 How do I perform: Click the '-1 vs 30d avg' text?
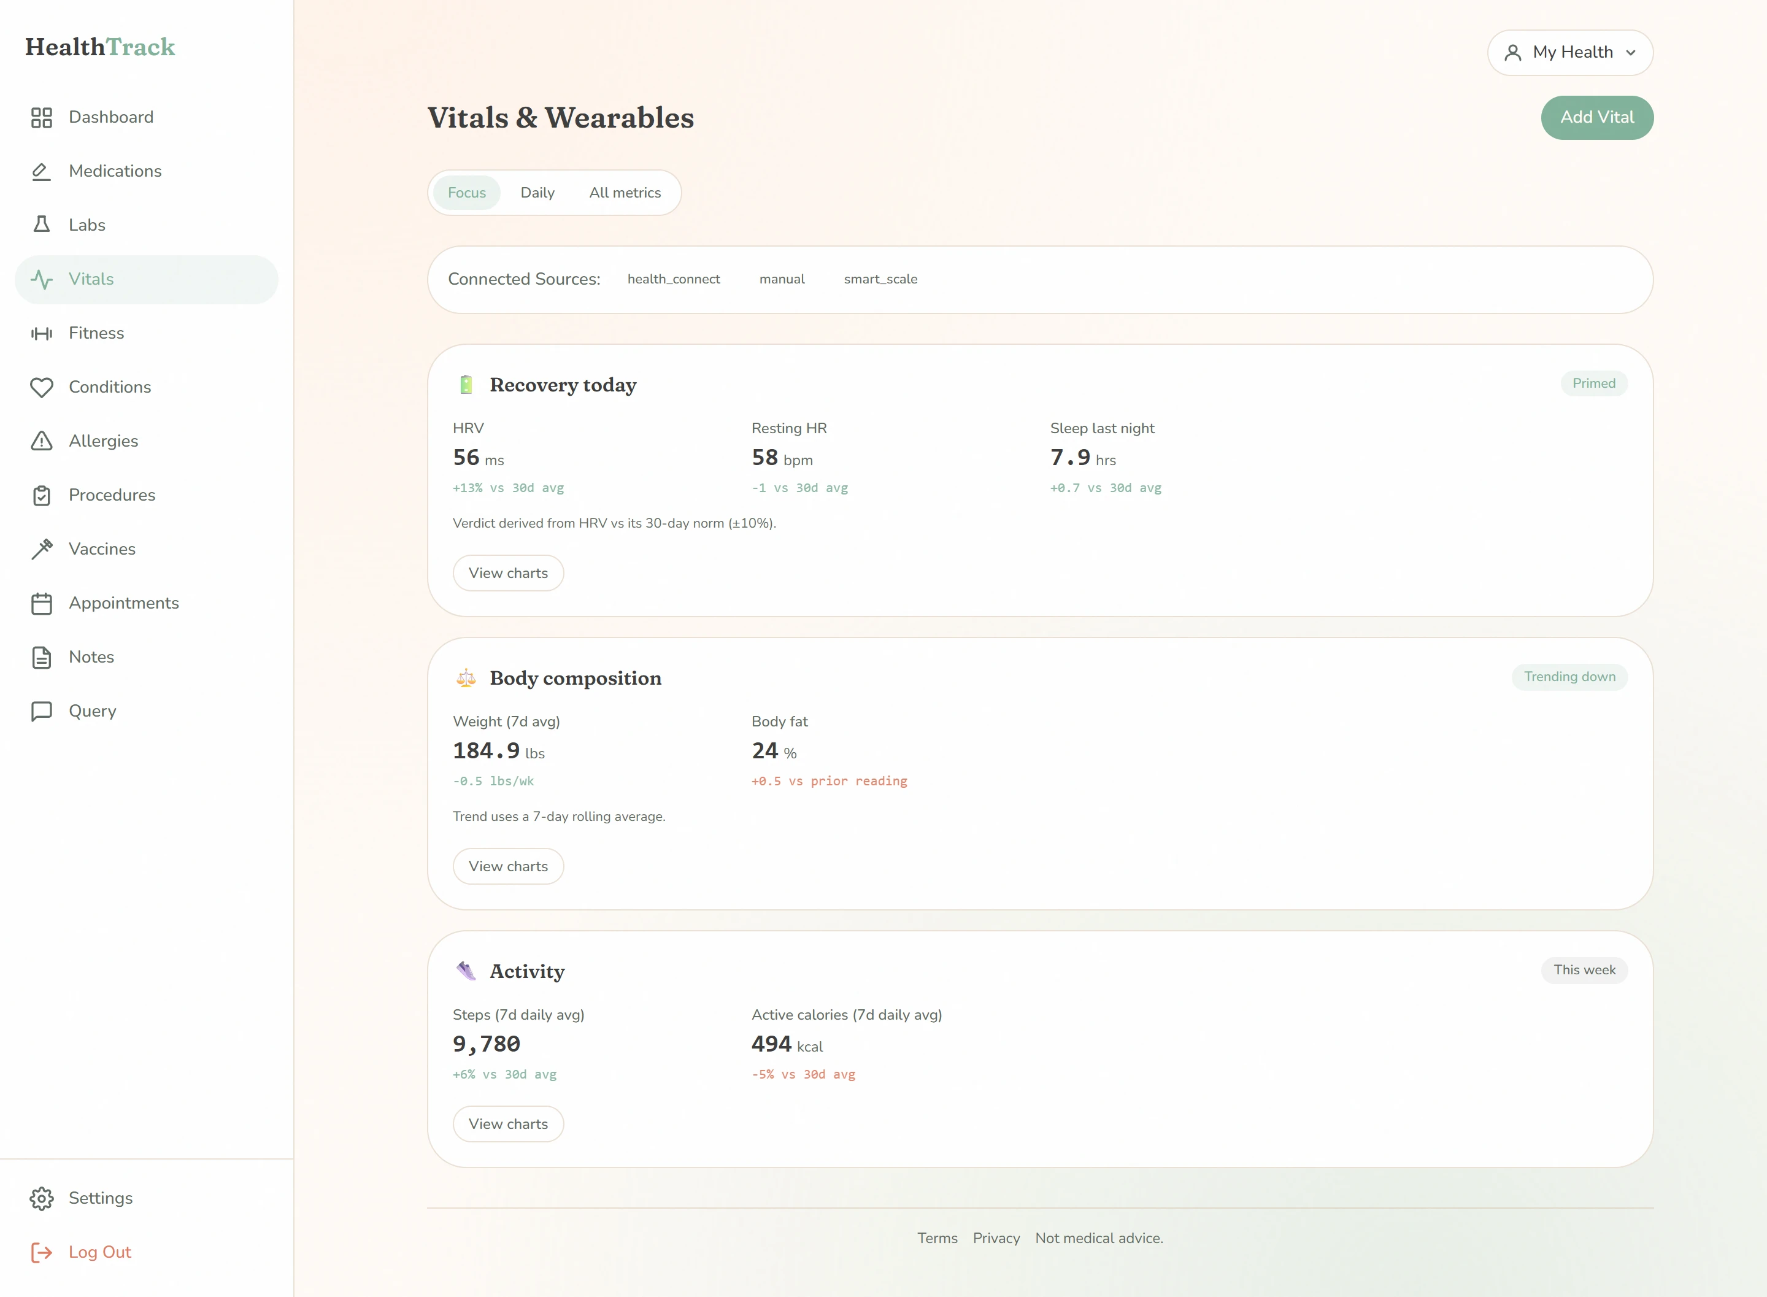[800, 488]
